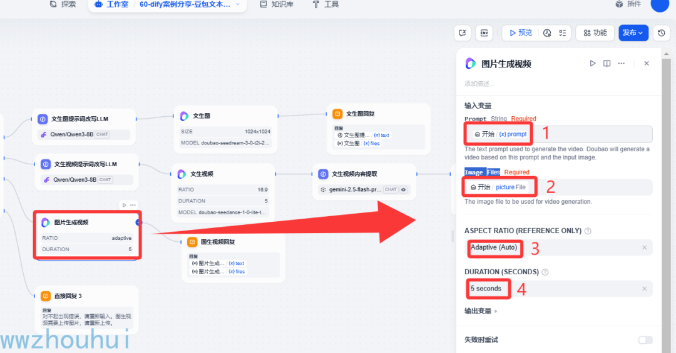Click the output handle on 图片生成视频 node
The height and width of the screenshot is (353, 676).
pyautogui.click(x=138, y=222)
